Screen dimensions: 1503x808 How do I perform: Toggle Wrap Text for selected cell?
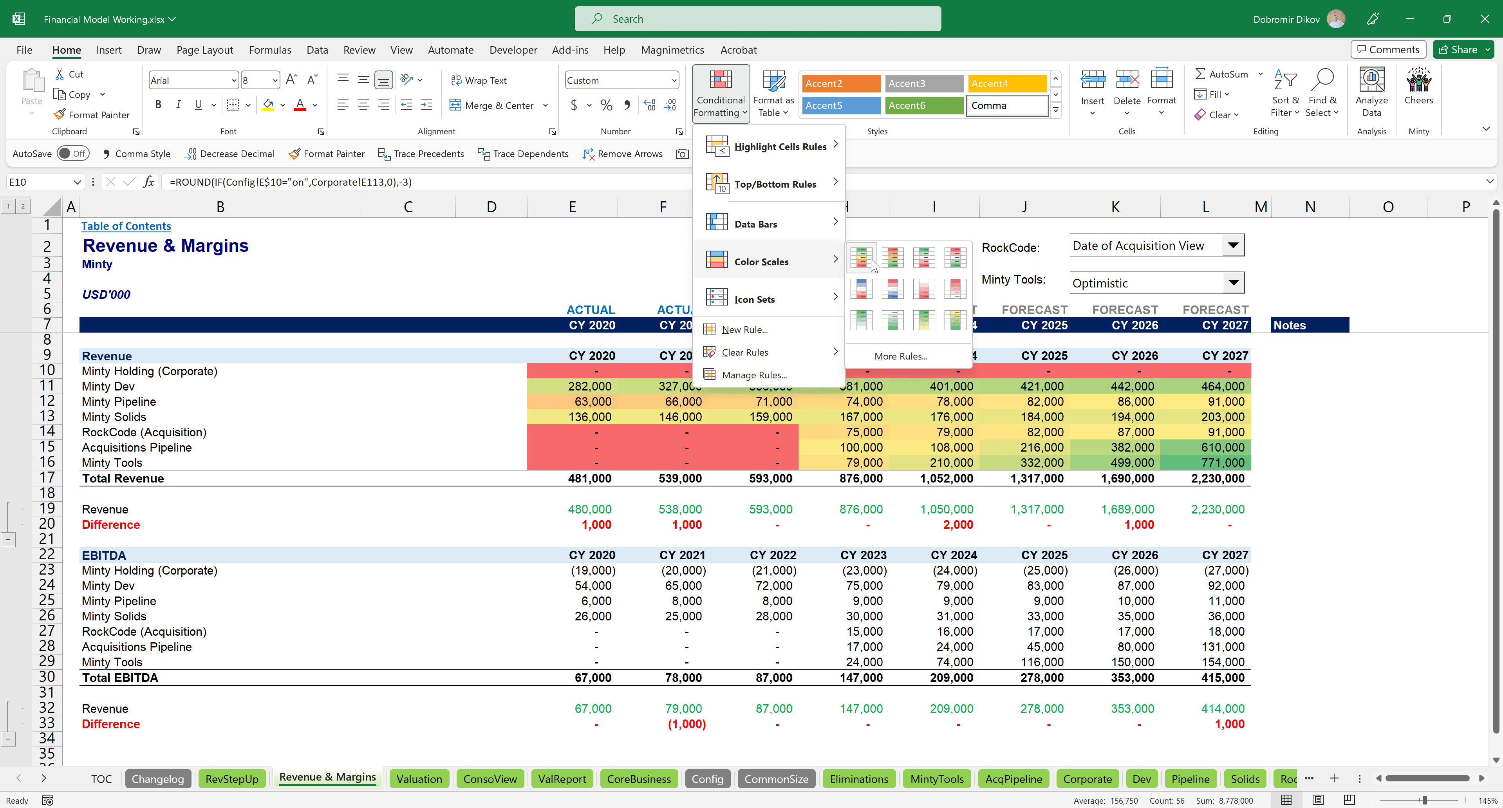pos(479,80)
